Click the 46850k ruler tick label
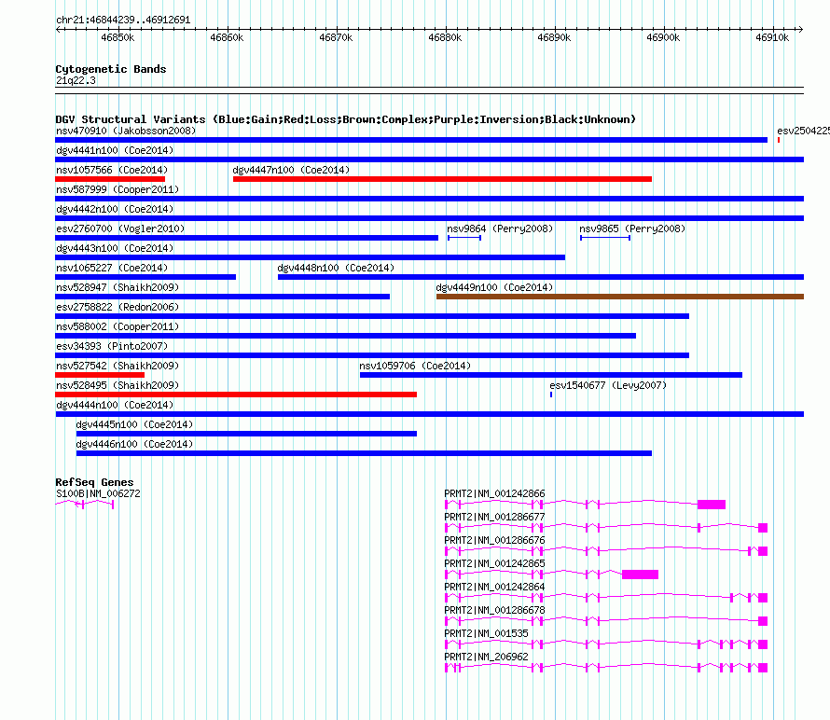This screenshot has width=830, height=720. [x=118, y=37]
